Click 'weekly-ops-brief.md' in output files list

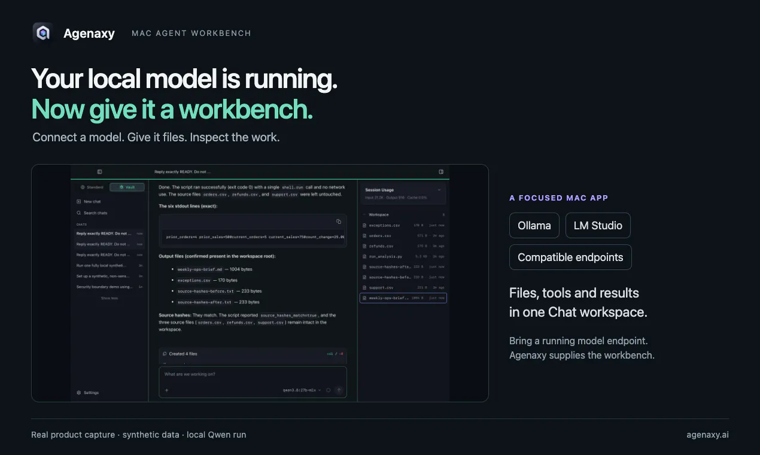[x=200, y=269]
